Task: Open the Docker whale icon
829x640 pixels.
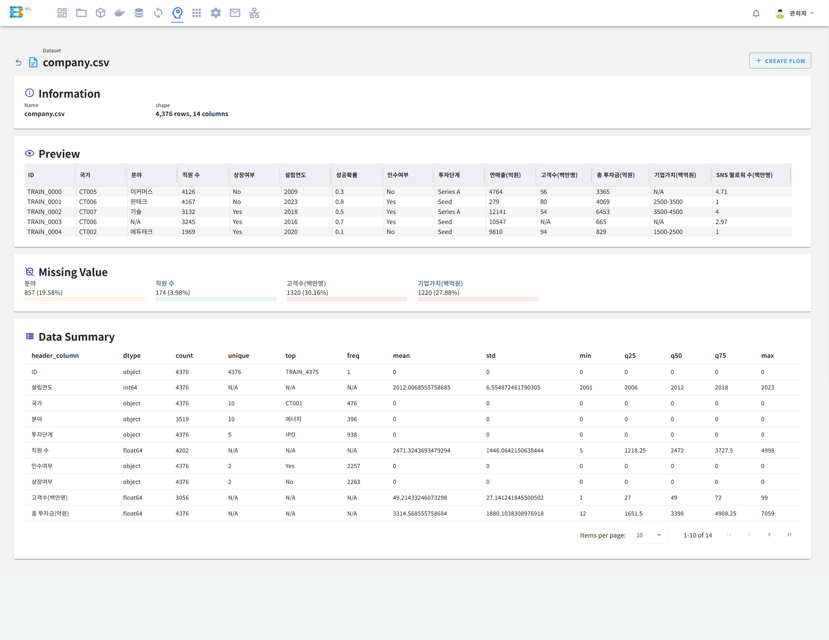Action: [x=120, y=13]
